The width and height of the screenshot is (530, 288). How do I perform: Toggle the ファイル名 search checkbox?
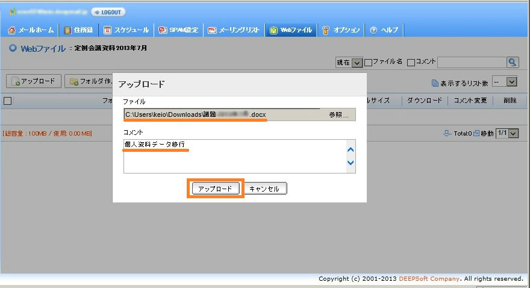pos(368,62)
